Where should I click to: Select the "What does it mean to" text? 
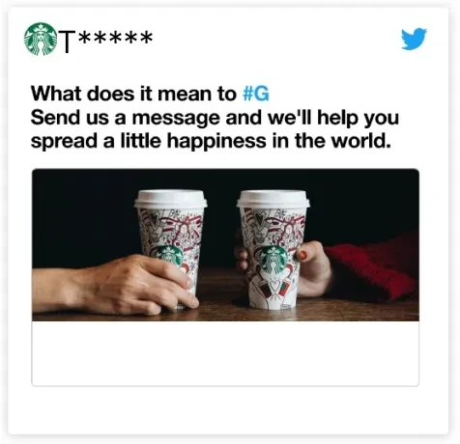(133, 94)
